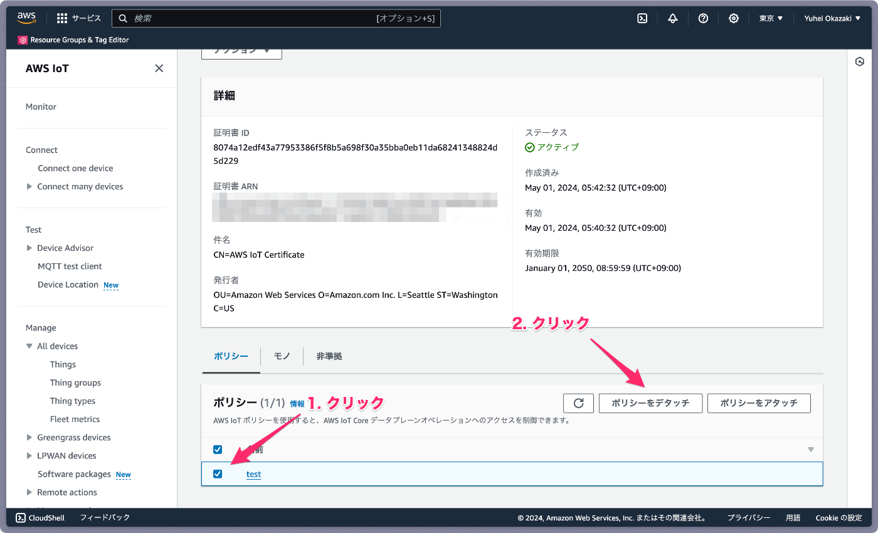The height and width of the screenshot is (533, 878).
Task: Open CloudShell from top bar icon
Action: coord(642,18)
